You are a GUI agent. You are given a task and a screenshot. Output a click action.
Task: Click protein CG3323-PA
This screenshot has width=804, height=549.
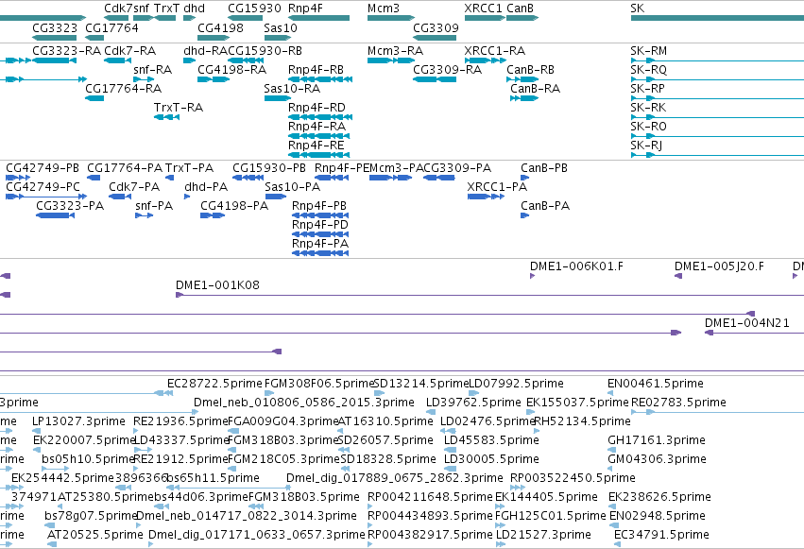(x=56, y=215)
